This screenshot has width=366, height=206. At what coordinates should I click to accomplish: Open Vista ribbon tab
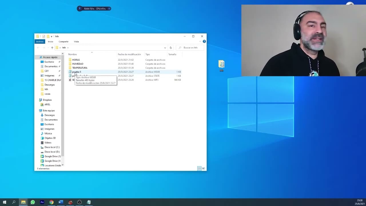[x=76, y=41]
